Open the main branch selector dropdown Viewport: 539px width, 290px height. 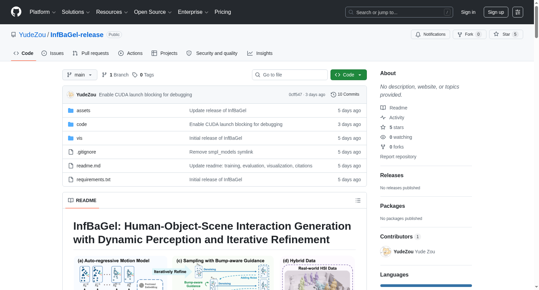pyautogui.click(x=80, y=75)
